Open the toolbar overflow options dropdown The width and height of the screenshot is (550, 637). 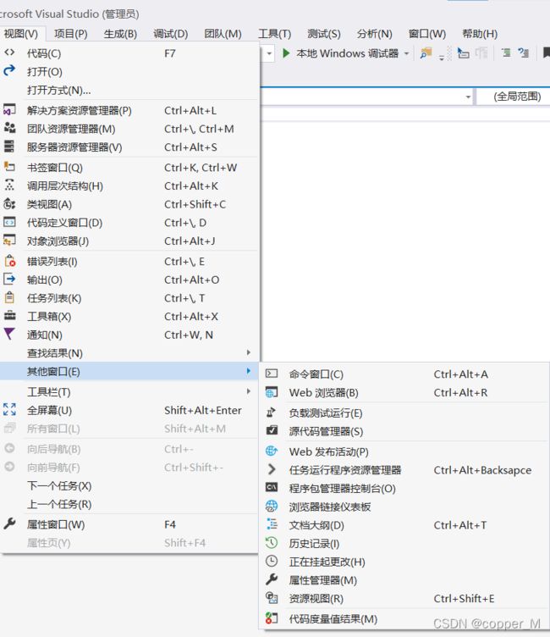click(x=442, y=57)
